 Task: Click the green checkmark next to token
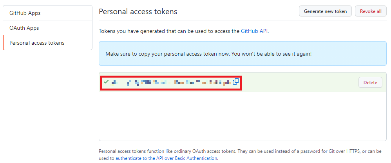(106, 81)
